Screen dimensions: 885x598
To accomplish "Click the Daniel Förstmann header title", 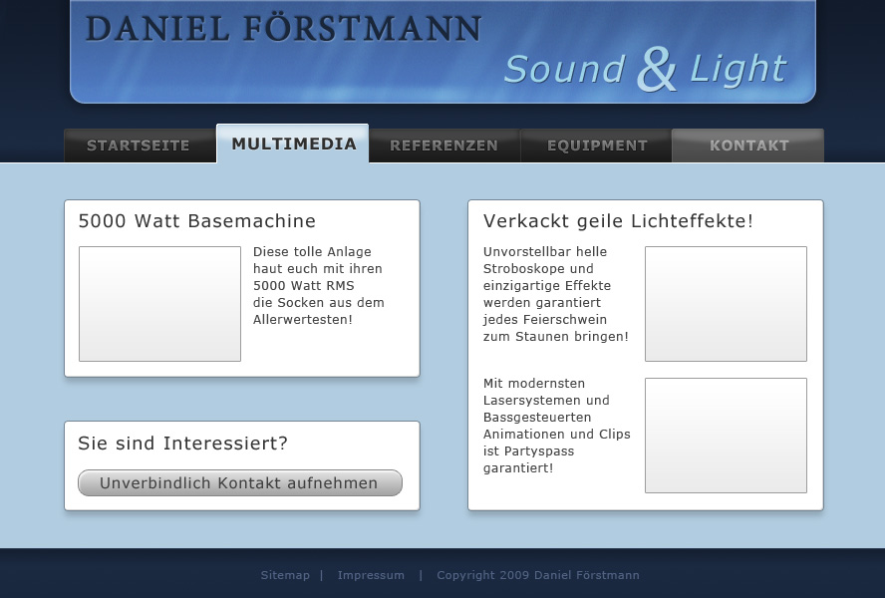I will pyautogui.click(x=284, y=29).
